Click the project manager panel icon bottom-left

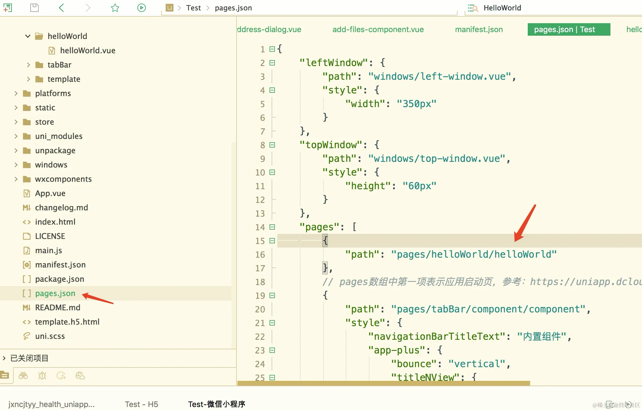(x=5, y=375)
